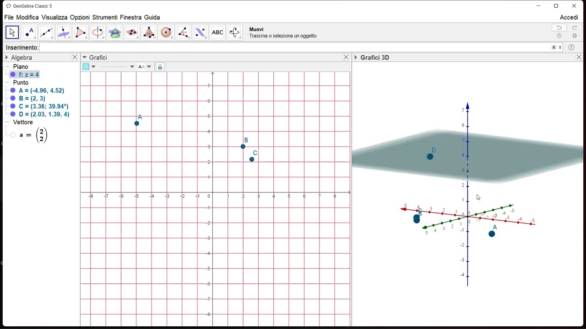Select D = (2.03, 1.39, 4) entry

(x=44, y=114)
